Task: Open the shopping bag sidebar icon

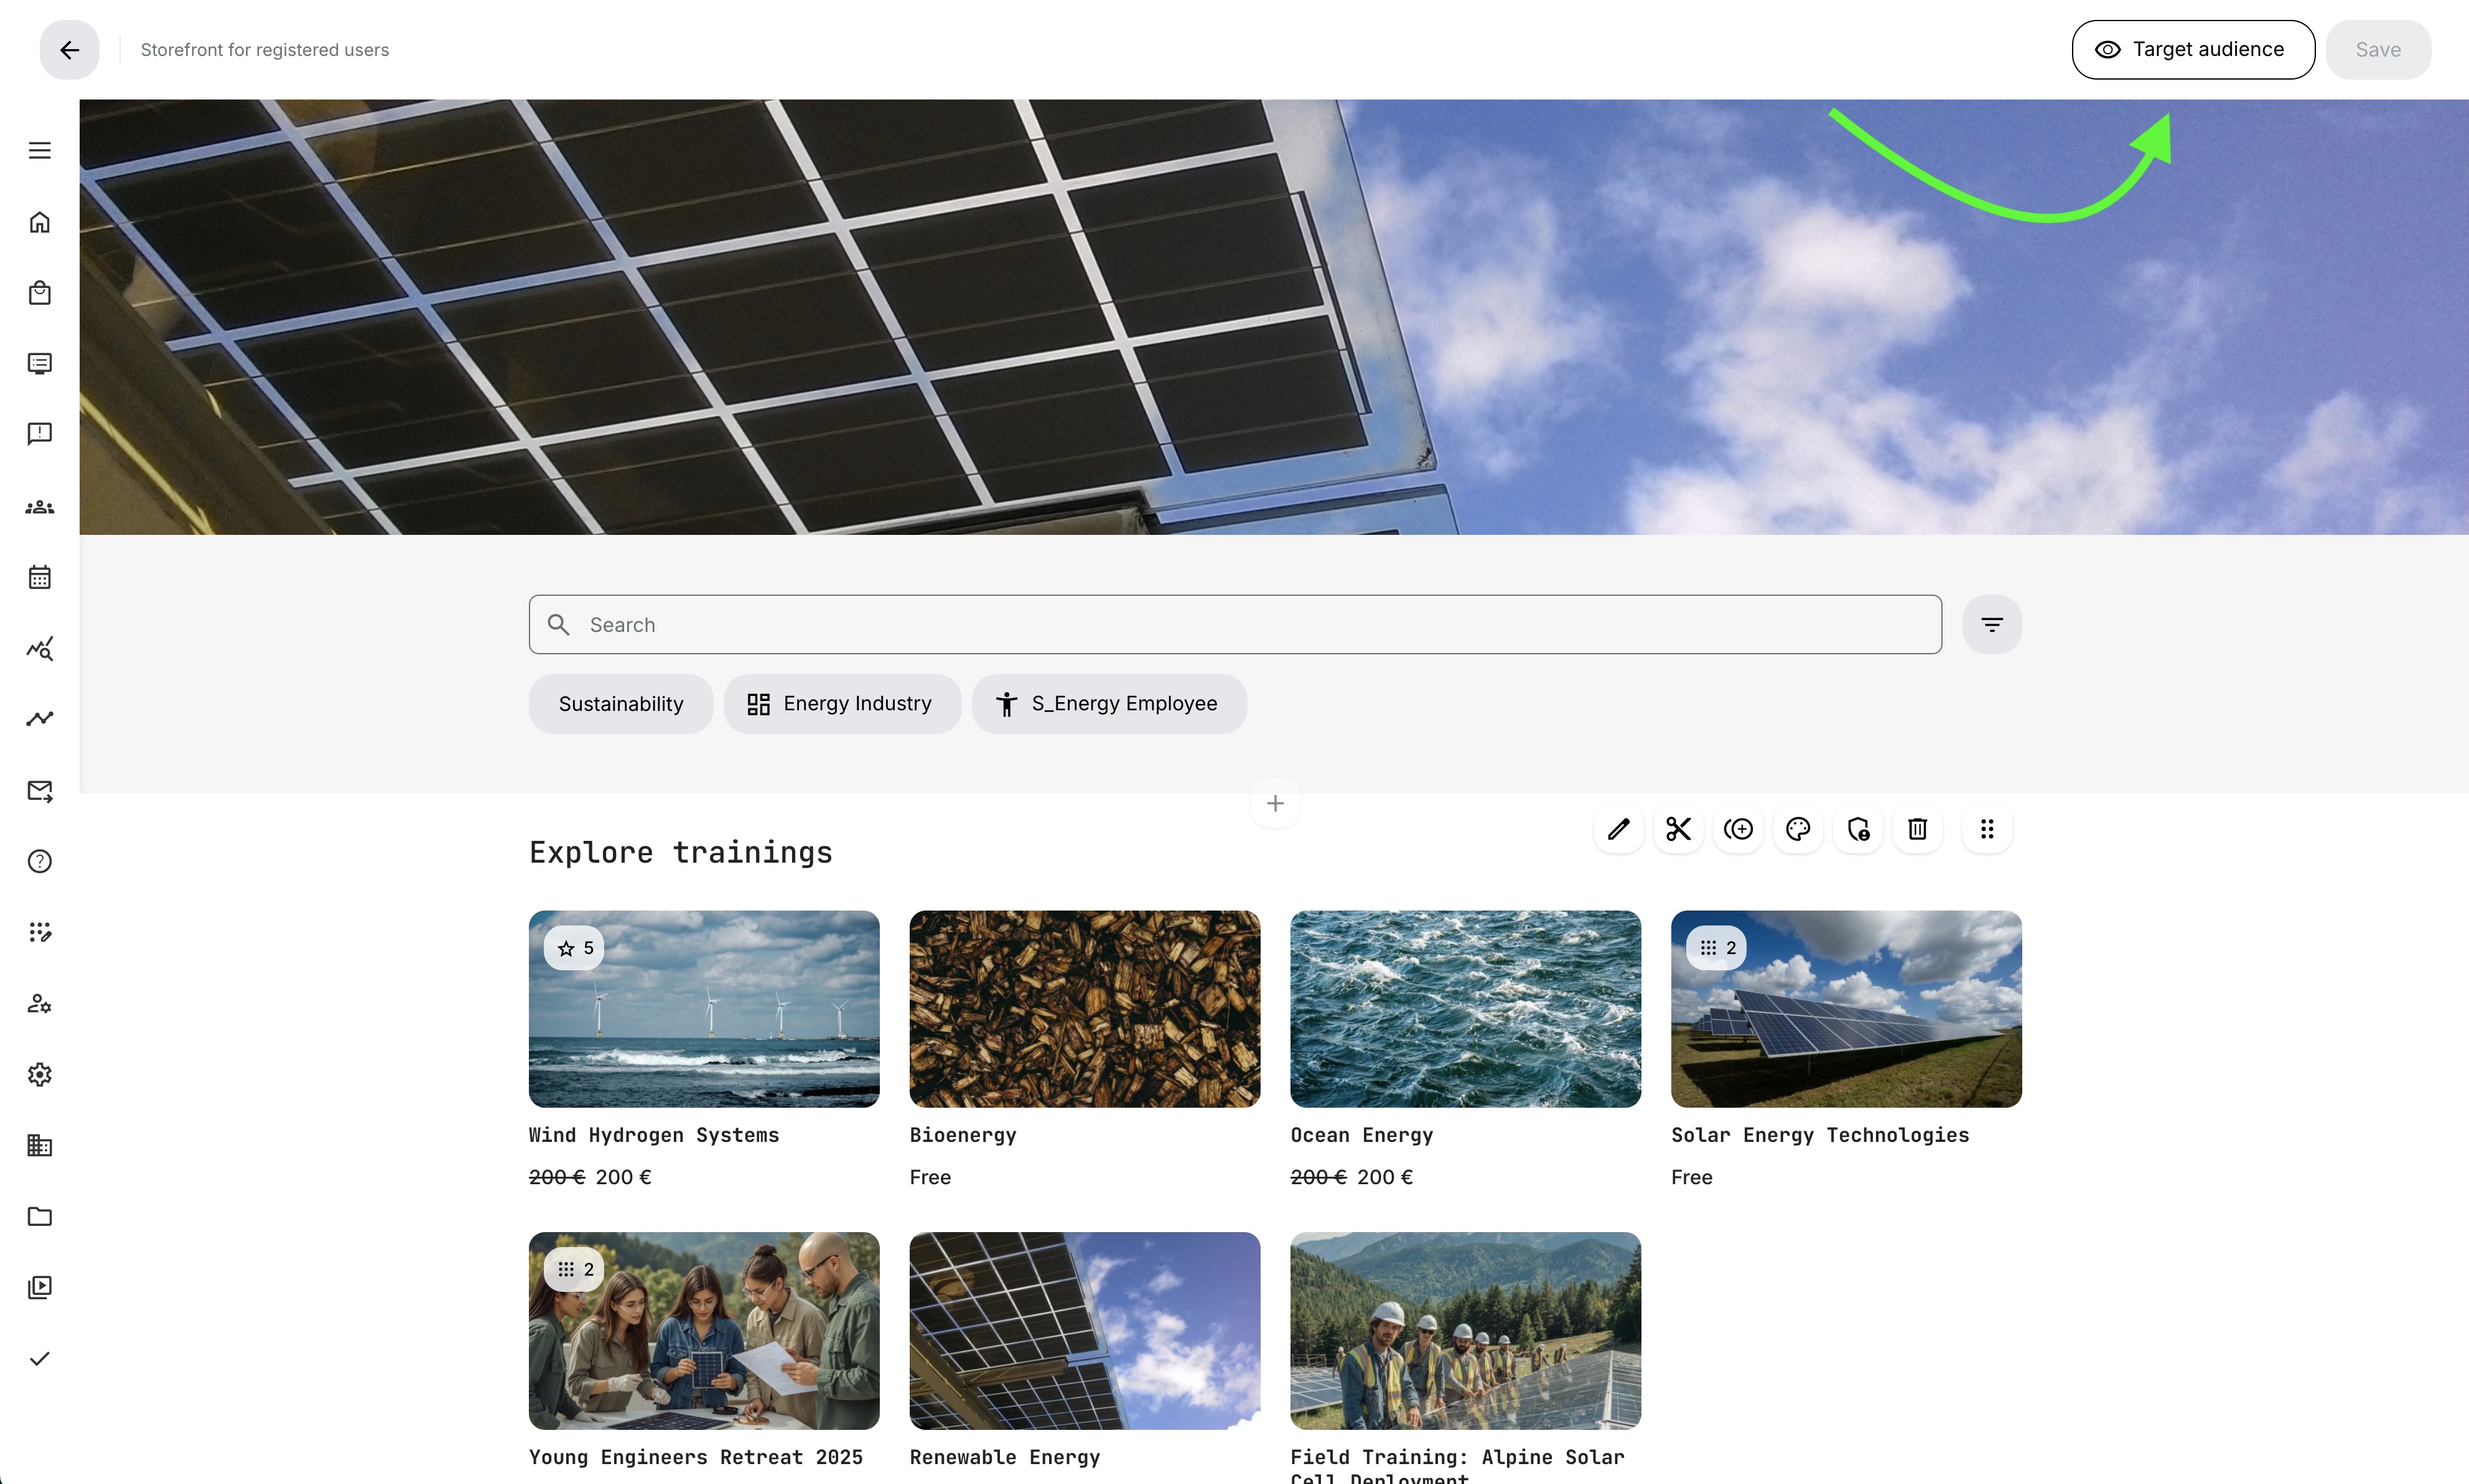Action: [40, 293]
